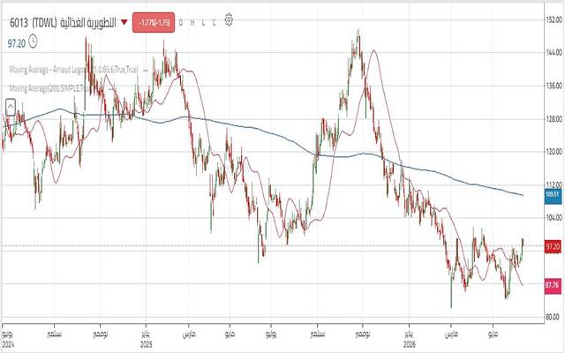Click the 144.00 price scale value
This screenshot has width=565, height=353.
coord(554,53)
